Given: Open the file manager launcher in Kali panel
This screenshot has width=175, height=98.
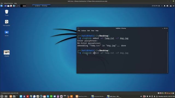Looking at the screenshot, I should [x=8, y=6].
